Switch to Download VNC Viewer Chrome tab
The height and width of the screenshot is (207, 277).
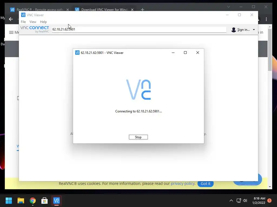tap(104, 9)
